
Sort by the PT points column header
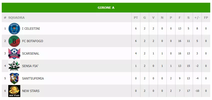pos(136,18)
